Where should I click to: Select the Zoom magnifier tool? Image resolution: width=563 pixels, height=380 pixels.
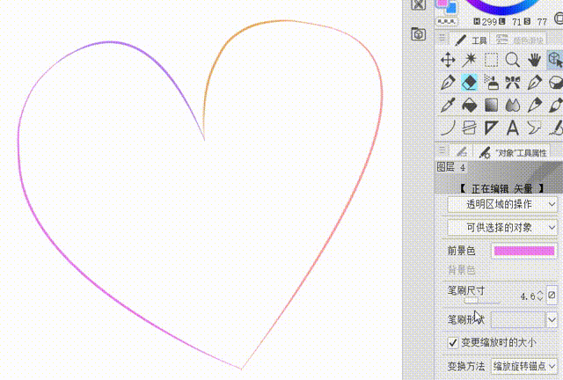point(512,60)
